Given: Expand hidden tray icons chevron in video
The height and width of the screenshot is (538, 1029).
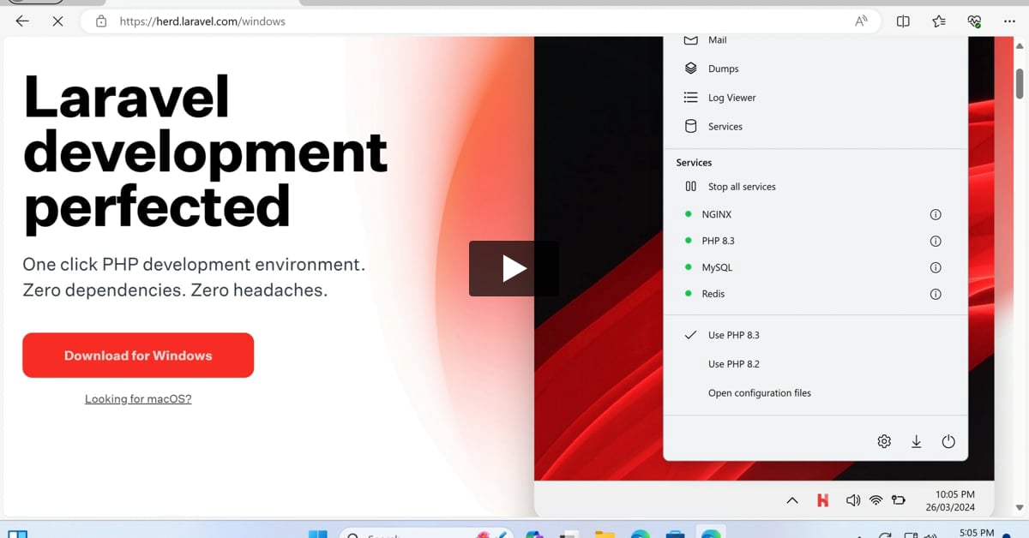Looking at the screenshot, I should point(792,500).
